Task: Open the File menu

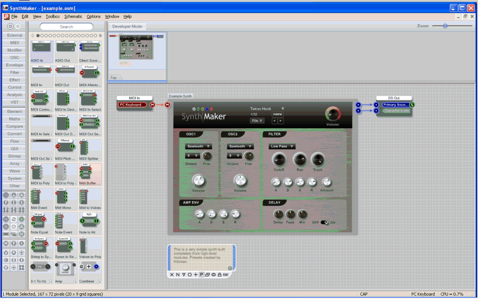Action: click(x=14, y=16)
